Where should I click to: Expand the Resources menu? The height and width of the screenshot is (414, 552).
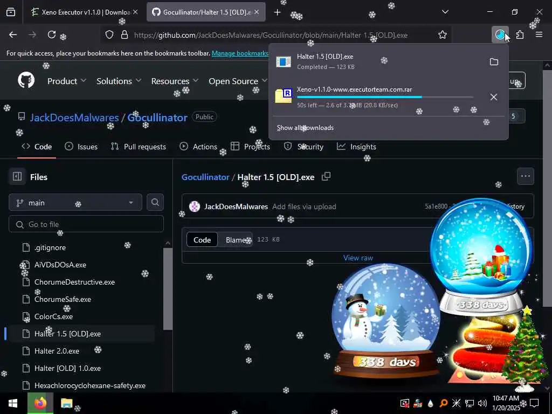click(x=175, y=81)
